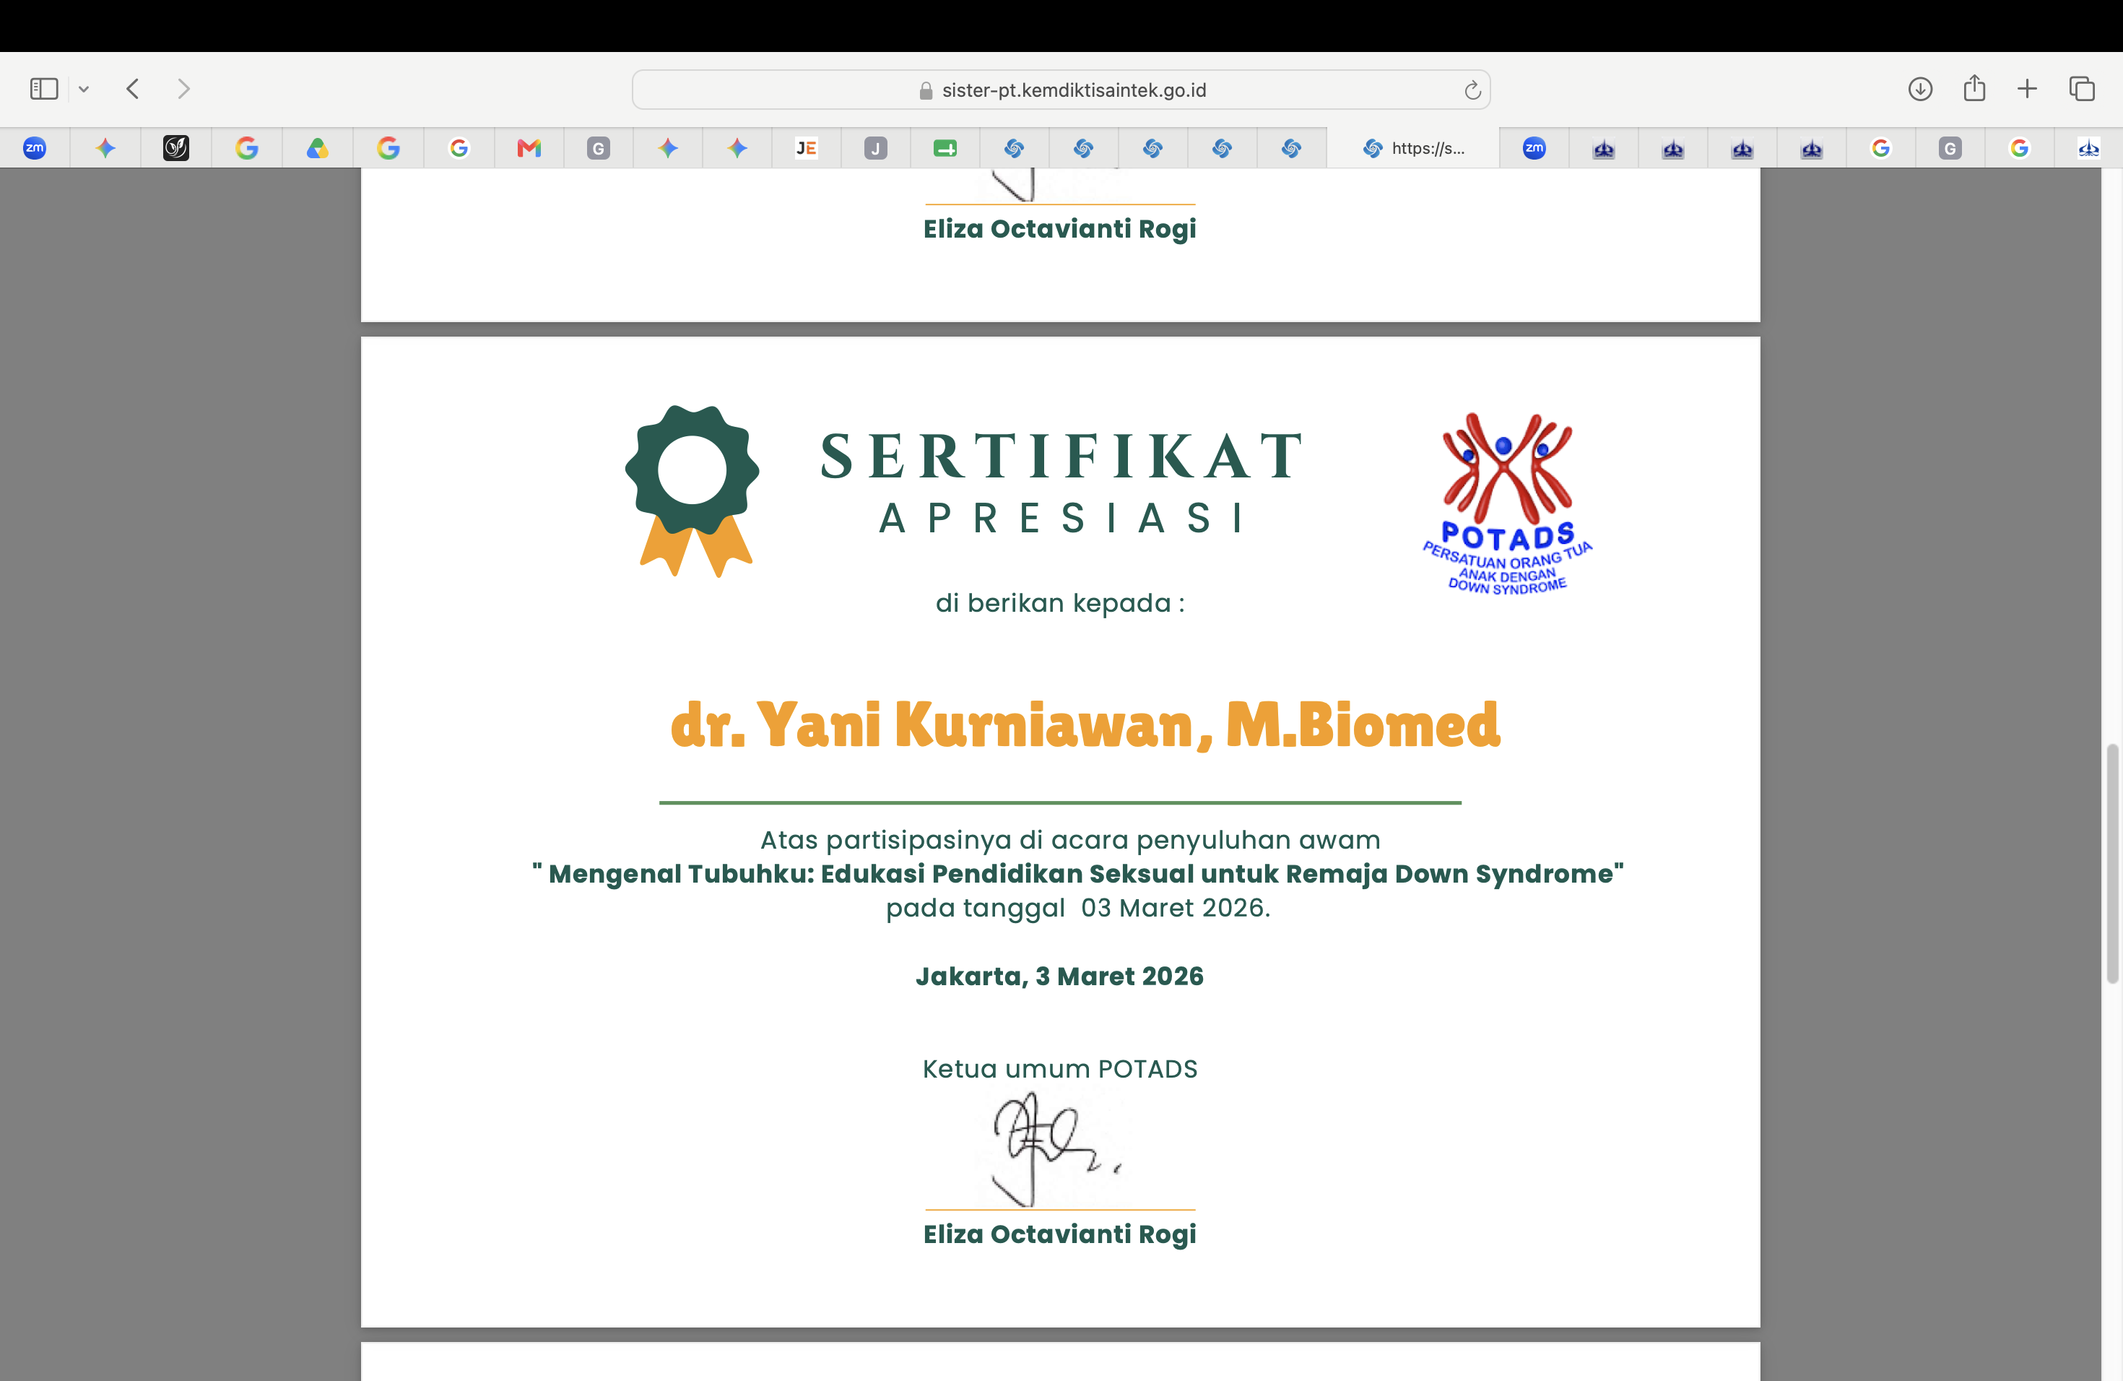Screen dimensions: 2123x1381
Task: Switch to the Google Drive tab
Action: pos(318,148)
